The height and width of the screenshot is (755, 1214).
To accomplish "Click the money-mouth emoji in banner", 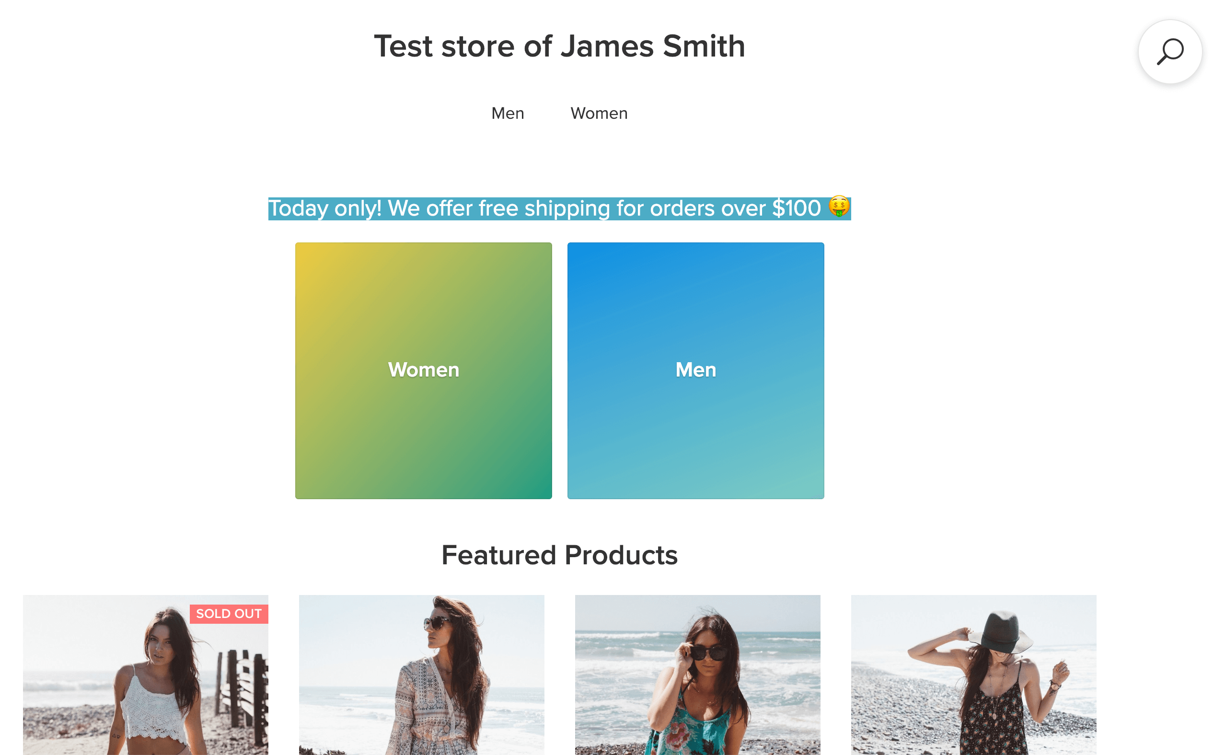I will click(x=839, y=207).
